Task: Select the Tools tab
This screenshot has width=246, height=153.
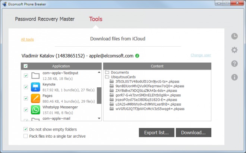Action: pos(96,19)
